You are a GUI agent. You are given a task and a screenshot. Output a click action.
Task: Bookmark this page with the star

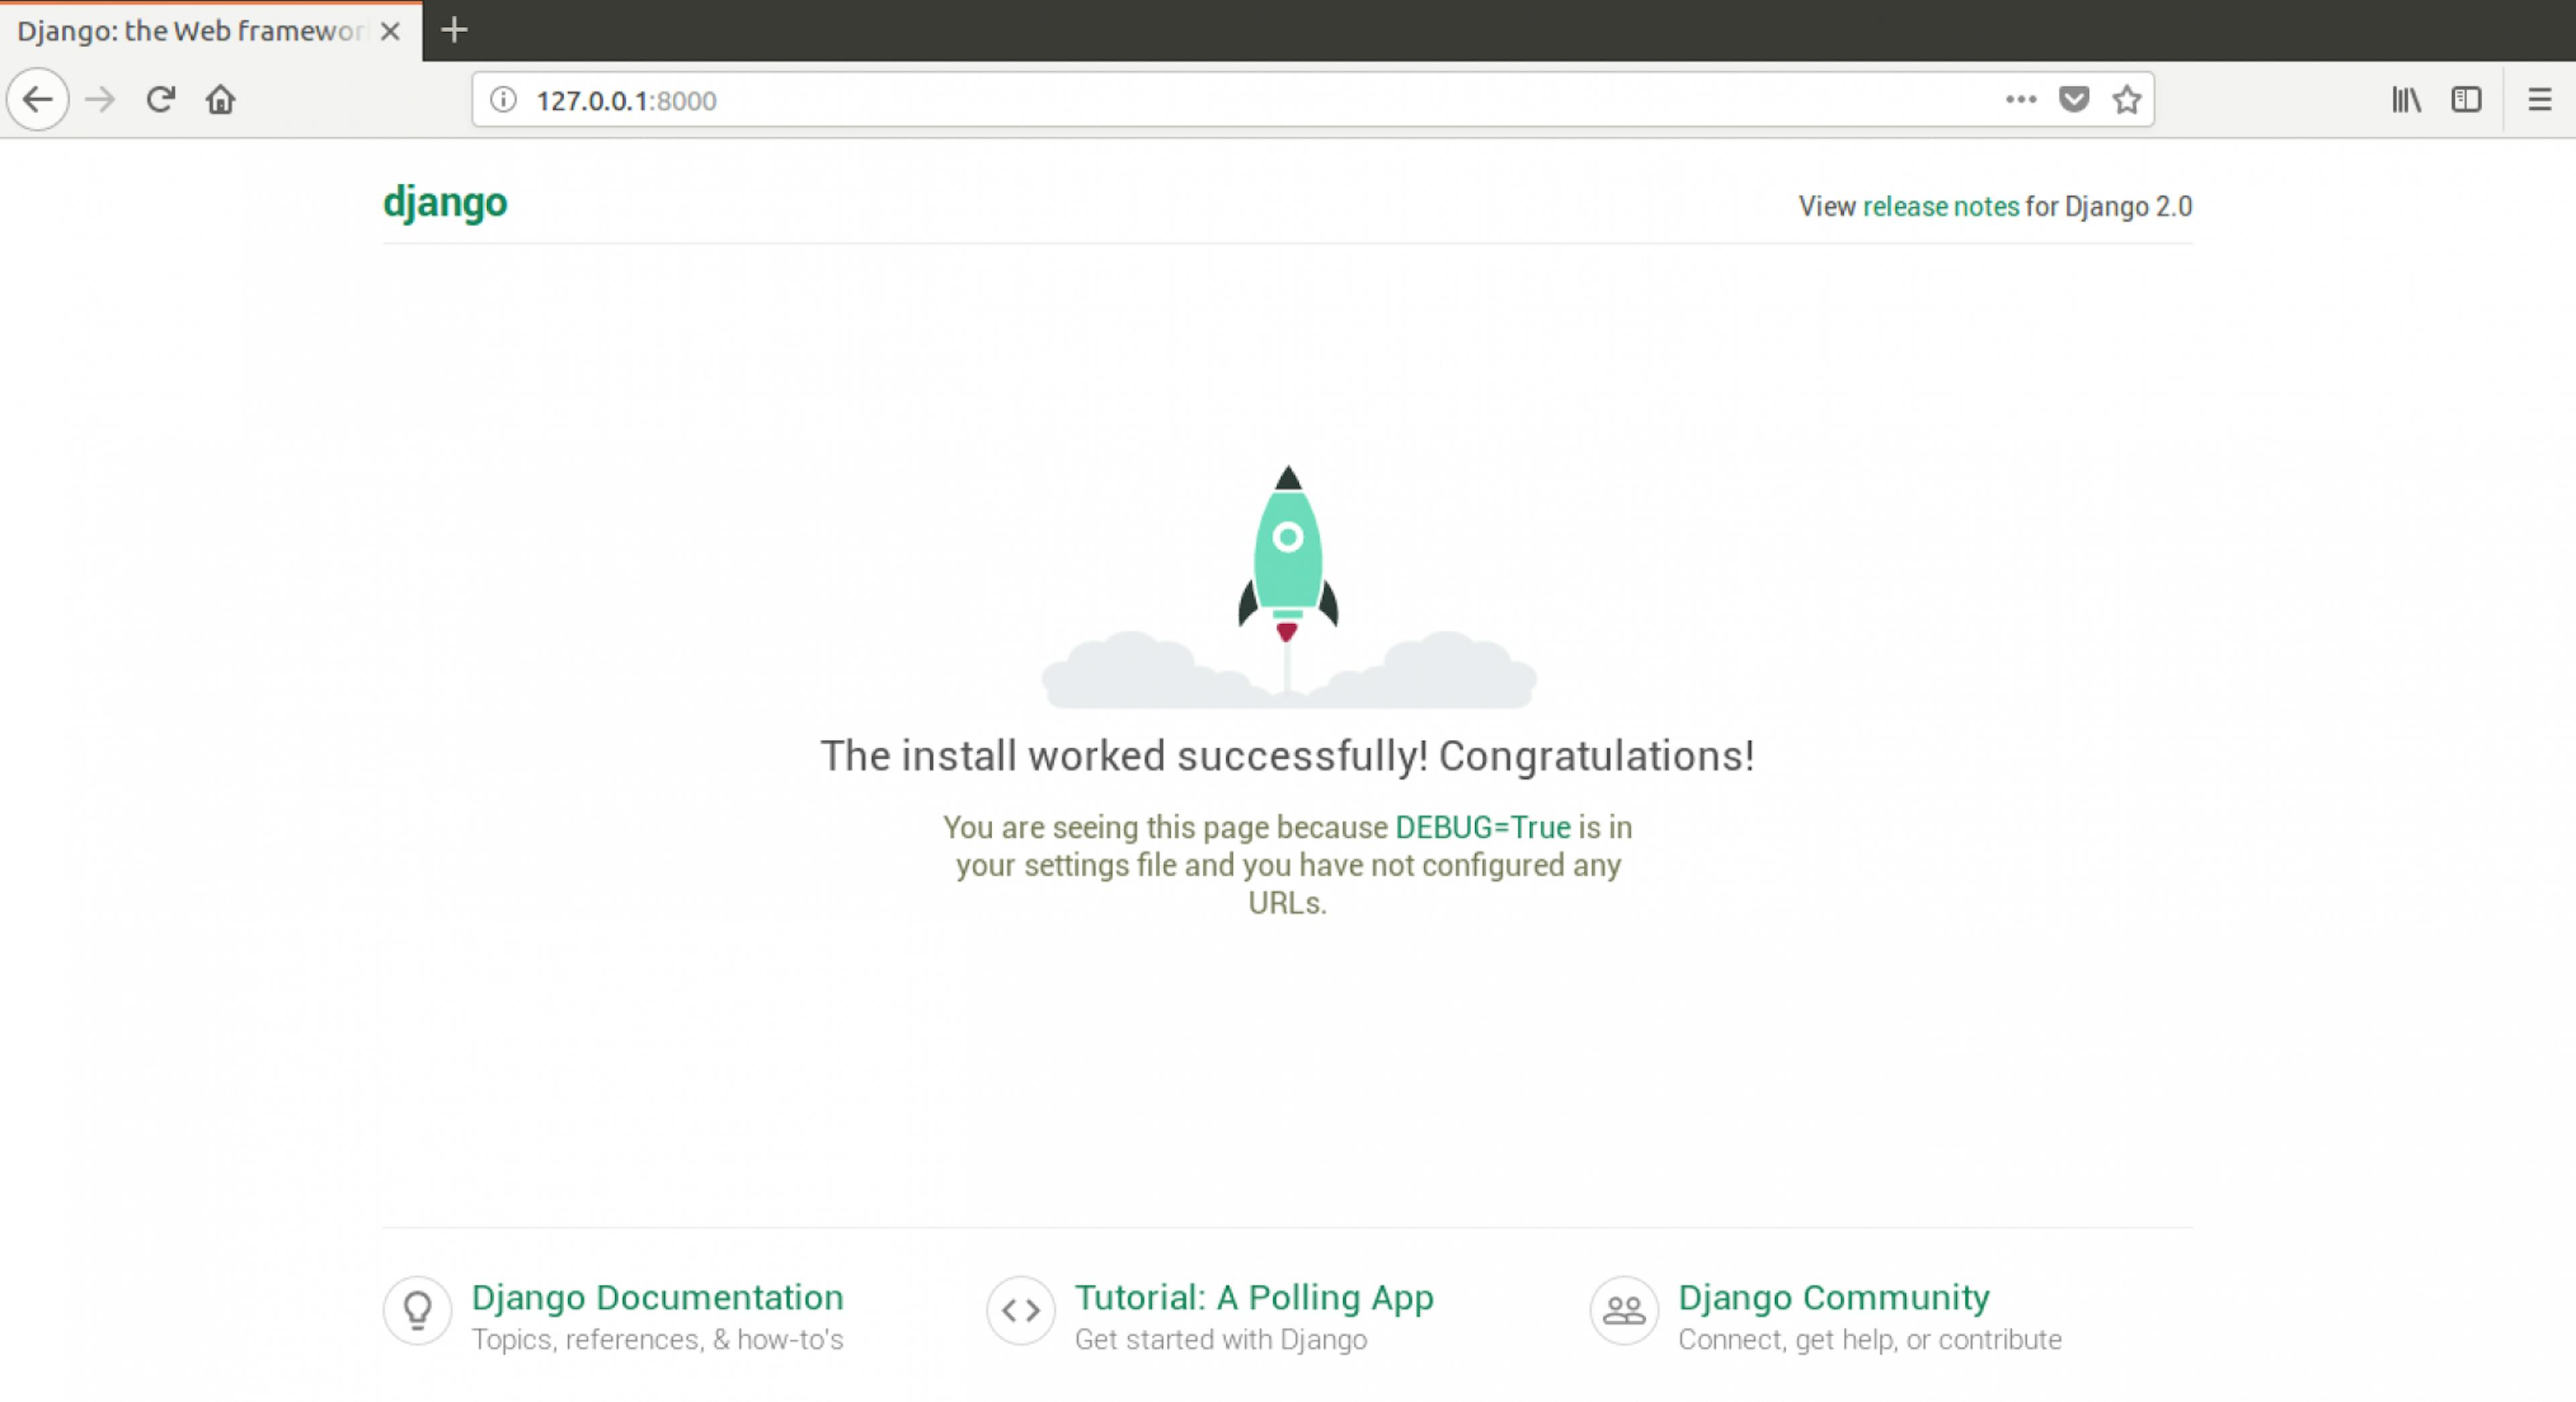(x=2126, y=99)
